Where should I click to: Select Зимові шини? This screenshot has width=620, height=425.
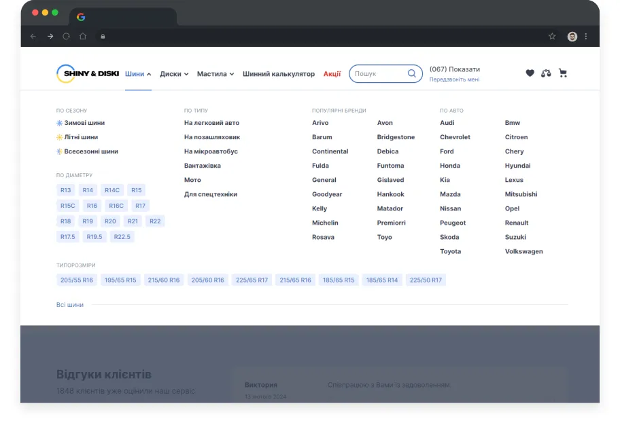(81, 123)
